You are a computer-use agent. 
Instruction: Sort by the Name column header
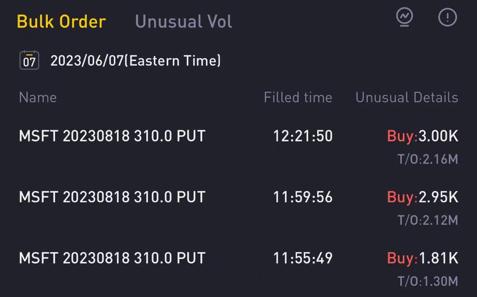coord(38,97)
